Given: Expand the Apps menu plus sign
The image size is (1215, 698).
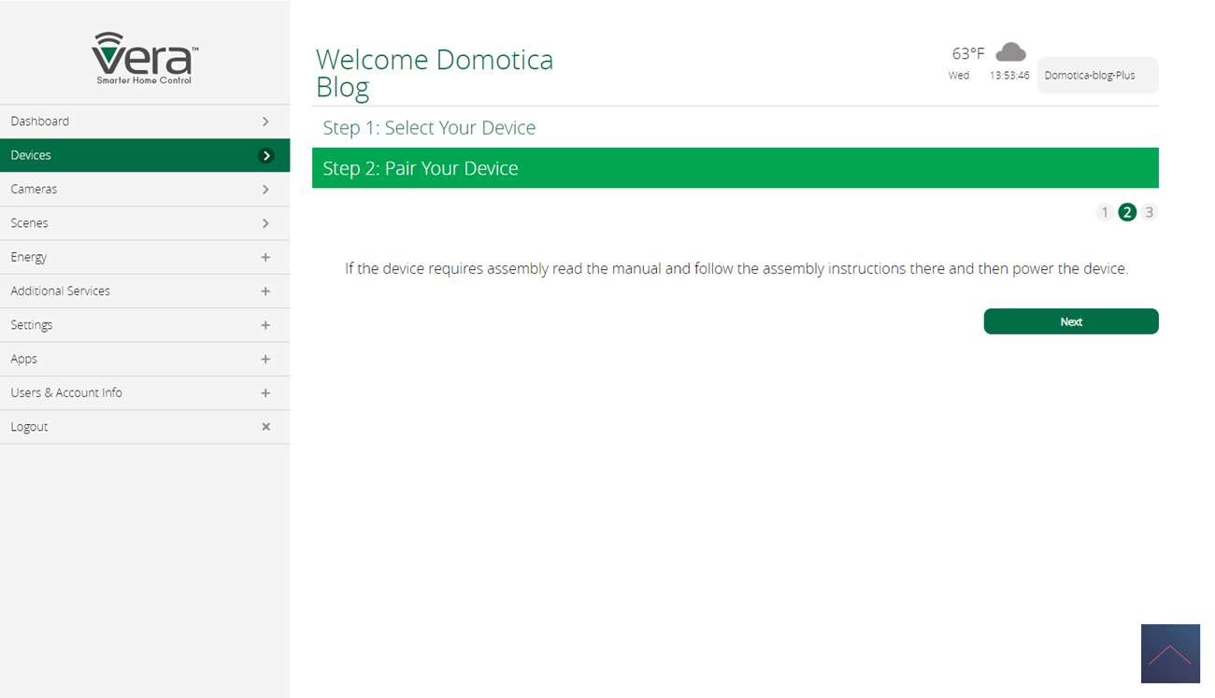Looking at the screenshot, I should tap(265, 359).
